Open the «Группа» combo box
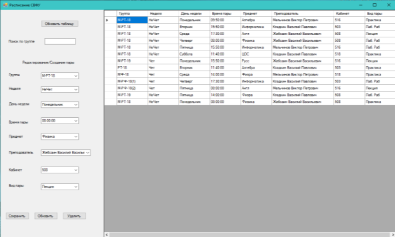395x237 pixels. point(60,75)
